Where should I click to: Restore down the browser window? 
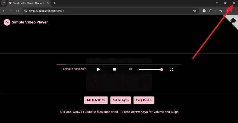[225, 3]
